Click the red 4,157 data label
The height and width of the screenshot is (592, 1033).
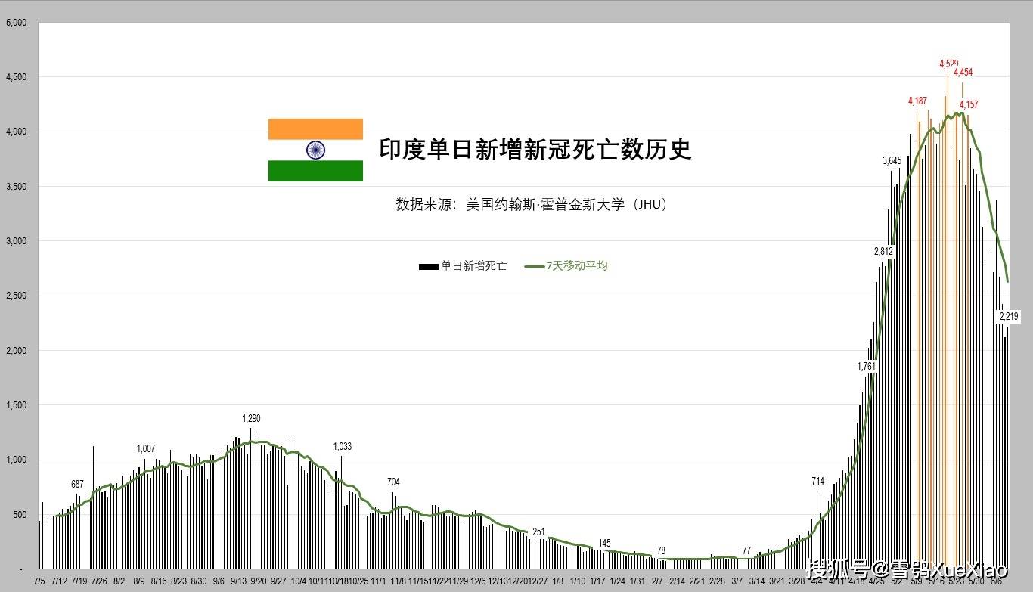click(x=969, y=105)
